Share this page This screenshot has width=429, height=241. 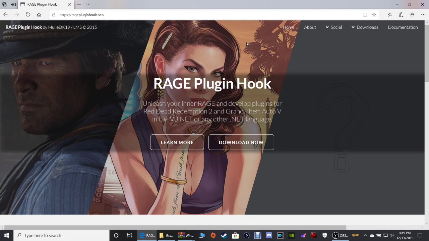[412, 15]
